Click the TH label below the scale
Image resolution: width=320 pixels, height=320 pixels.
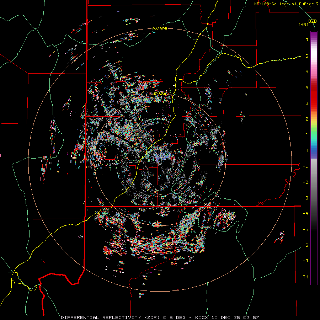click(x=305, y=277)
